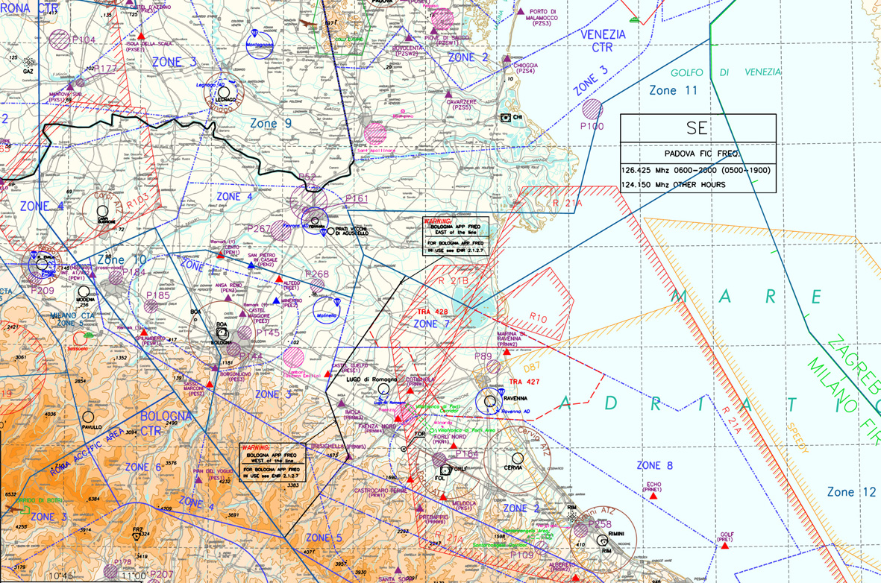The image size is (881, 583).
Task: Click the Marina di Ravenna red triangle
Action: click(507, 352)
